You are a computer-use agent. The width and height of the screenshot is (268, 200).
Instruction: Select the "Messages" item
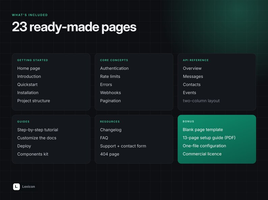click(193, 76)
